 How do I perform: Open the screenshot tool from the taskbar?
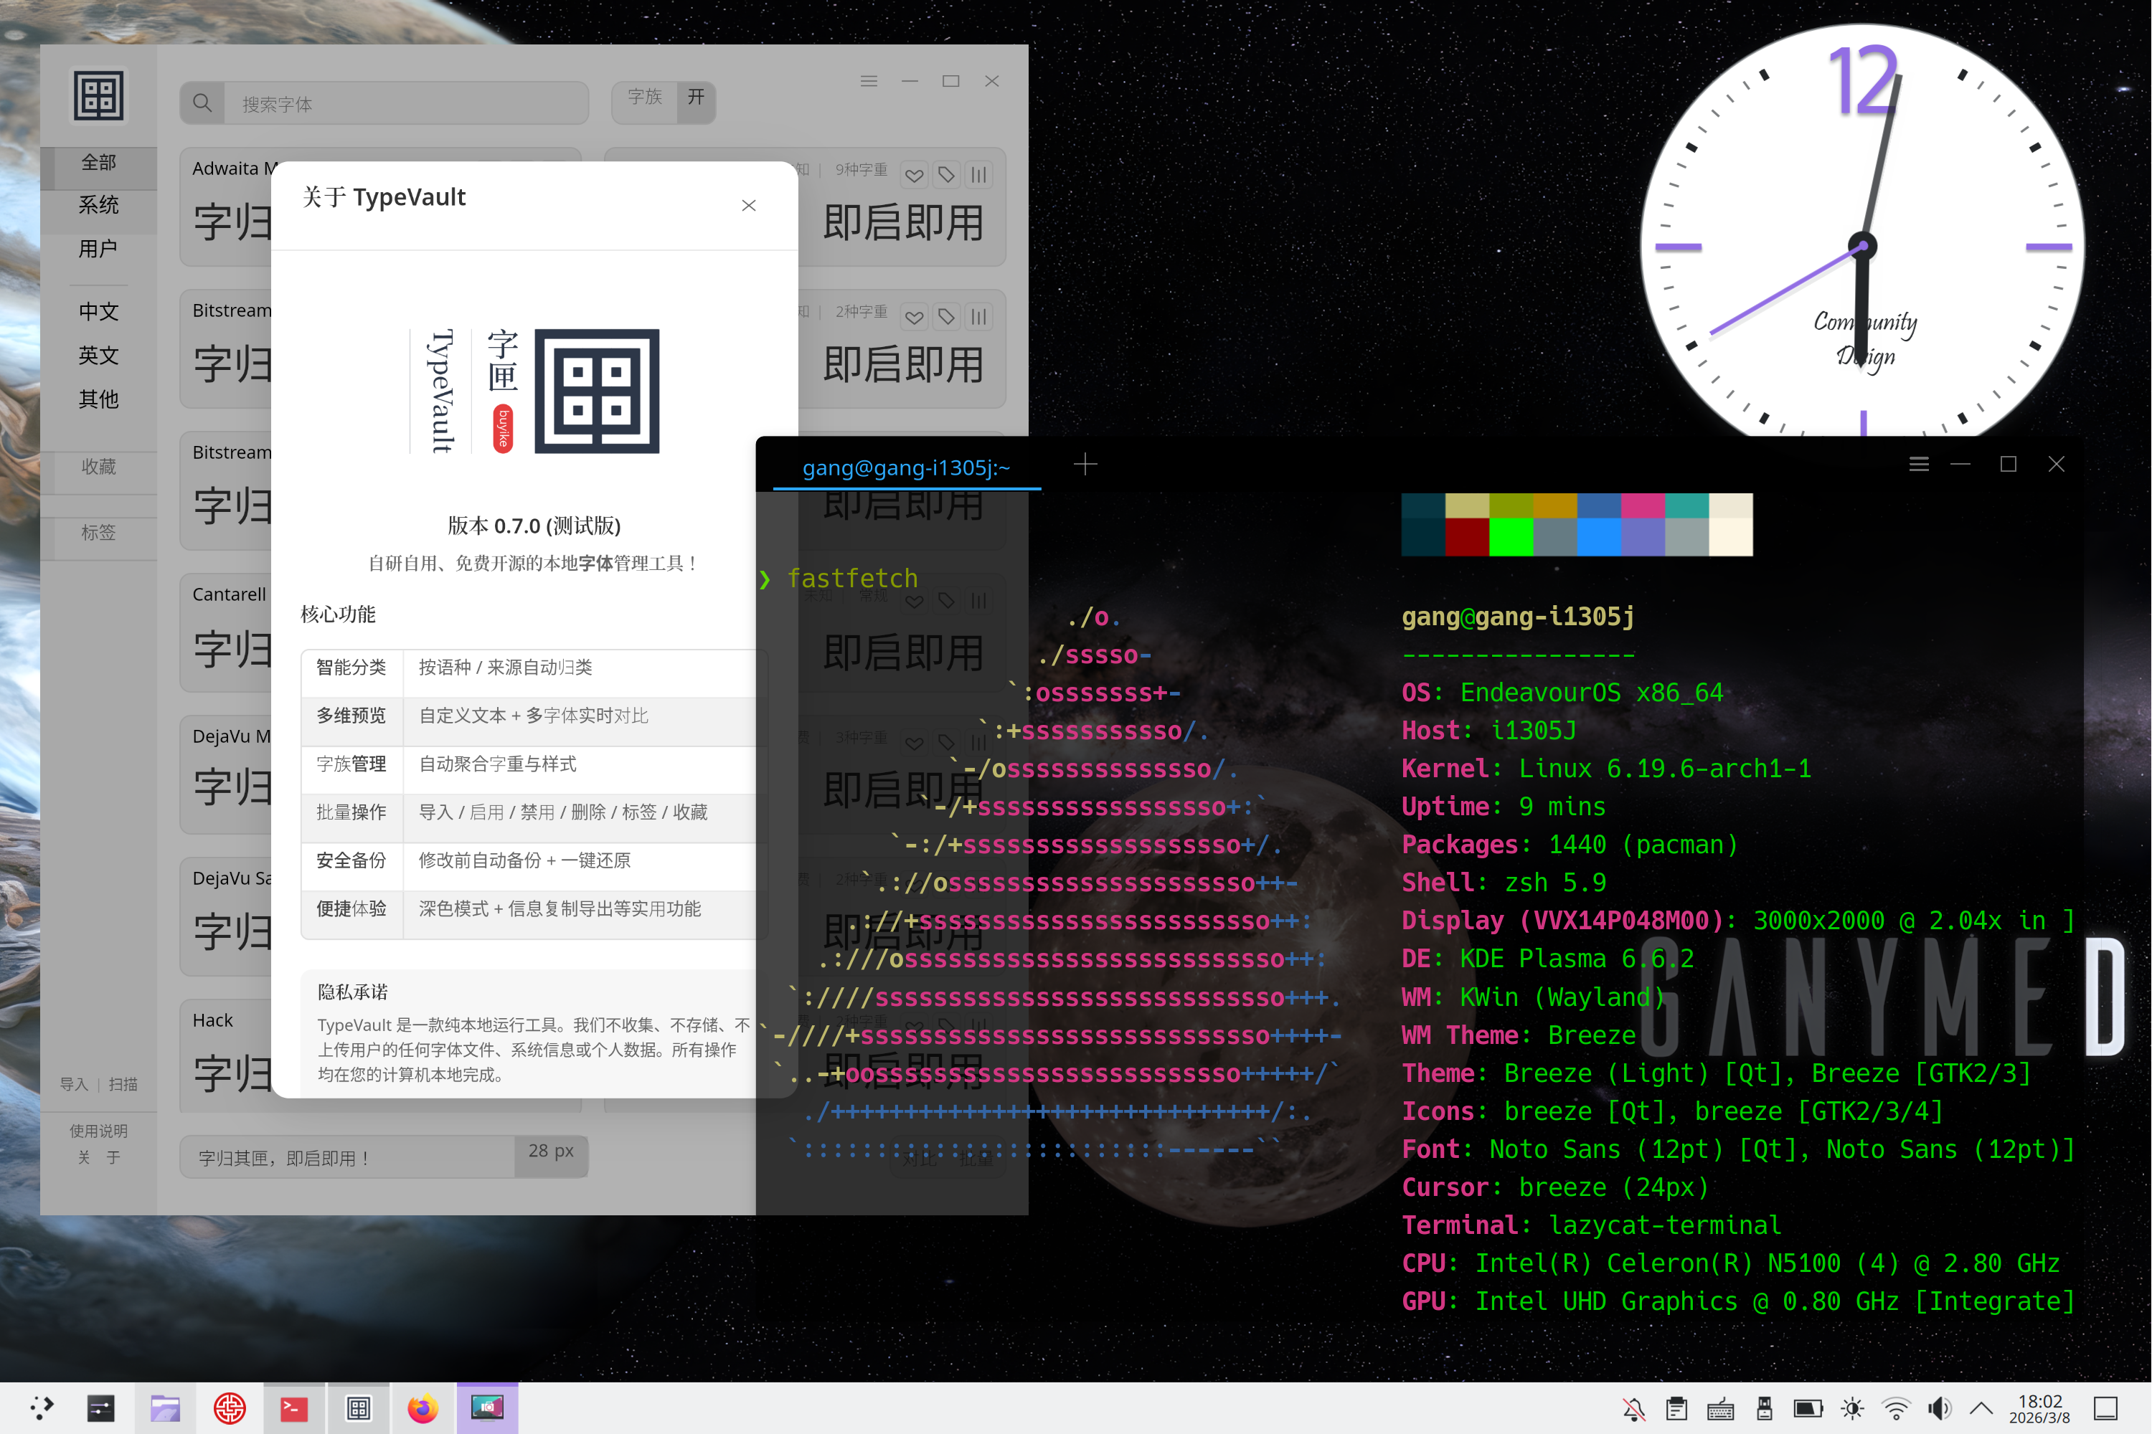tap(489, 1408)
